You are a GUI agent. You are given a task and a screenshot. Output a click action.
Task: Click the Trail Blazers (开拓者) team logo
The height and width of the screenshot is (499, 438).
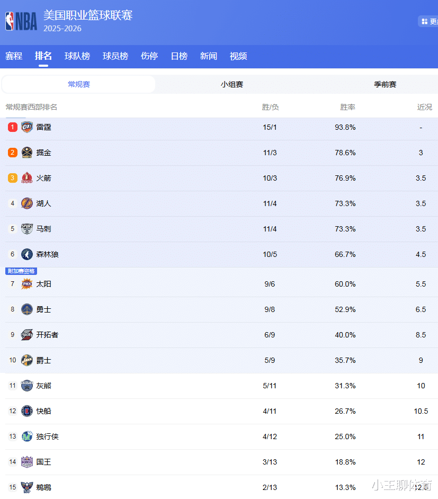[26, 335]
